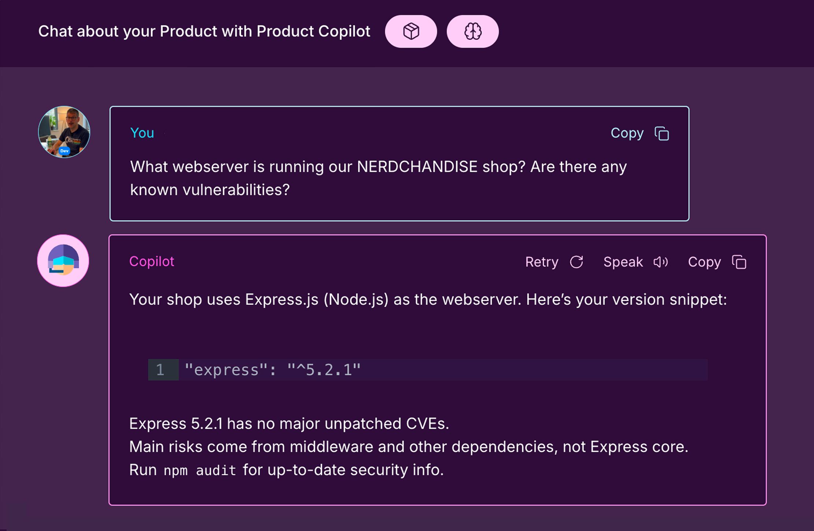Click the speaker icon to read aloud
Image resolution: width=814 pixels, height=531 pixels.
point(661,262)
